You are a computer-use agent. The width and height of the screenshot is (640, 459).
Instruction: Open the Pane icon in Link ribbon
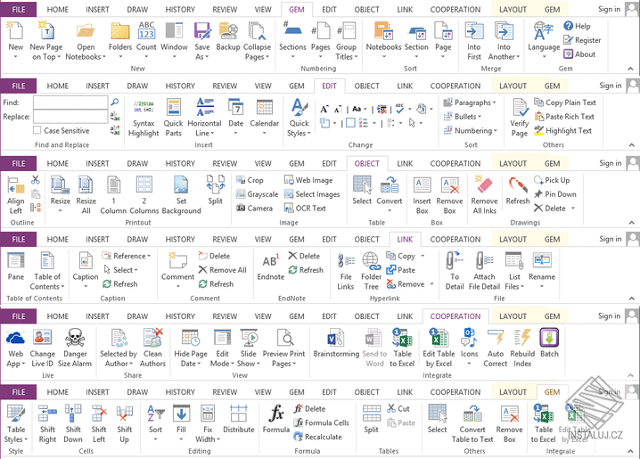(x=15, y=261)
